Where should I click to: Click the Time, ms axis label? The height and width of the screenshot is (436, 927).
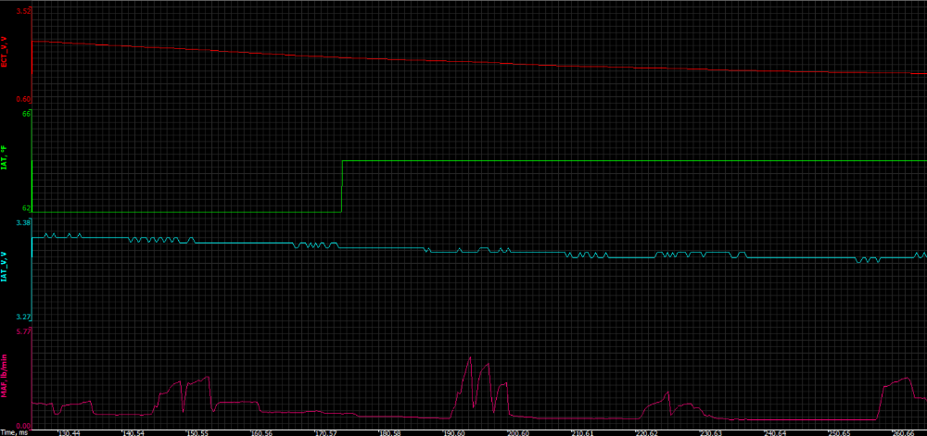point(13,432)
